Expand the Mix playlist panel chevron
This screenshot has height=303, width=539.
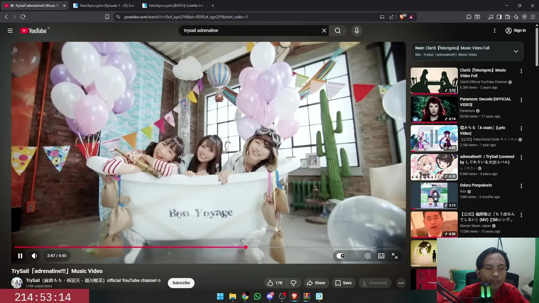click(516, 51)
